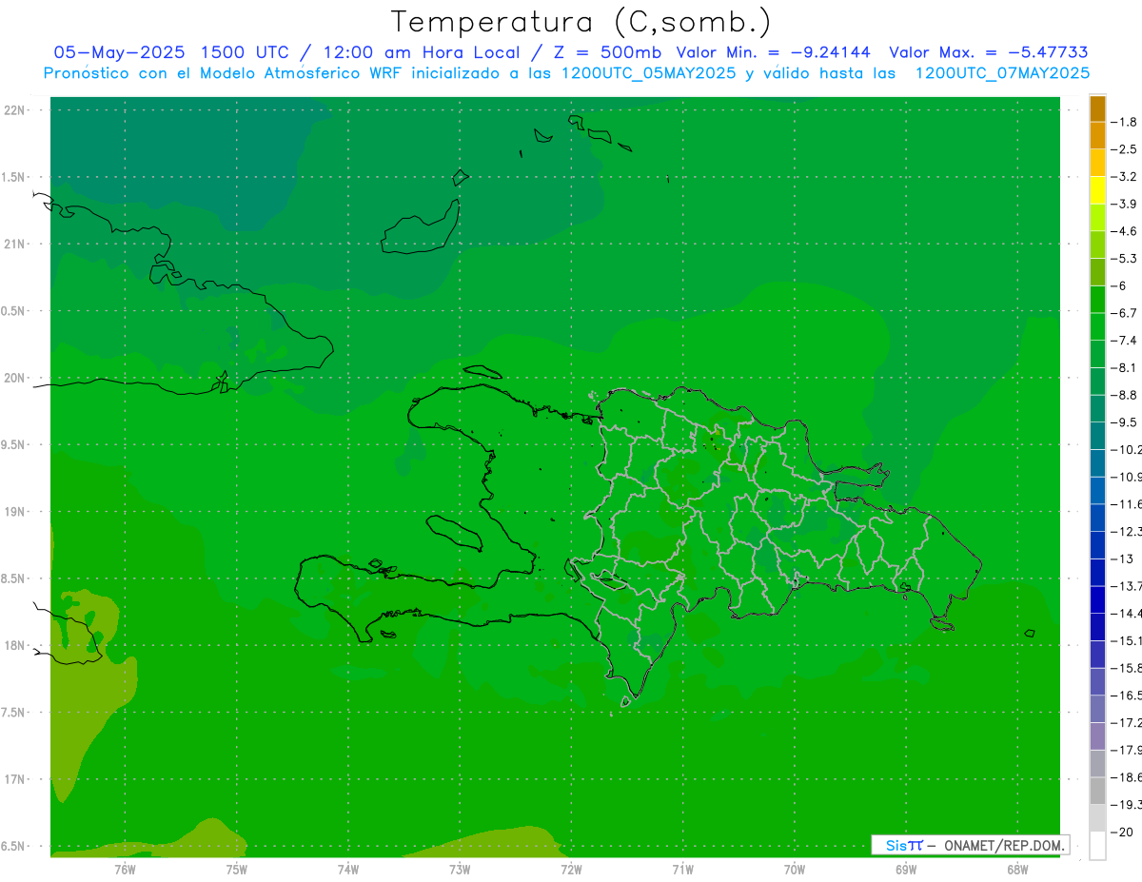Pick the dark orange swatch above -1.8

[1097, 108]
